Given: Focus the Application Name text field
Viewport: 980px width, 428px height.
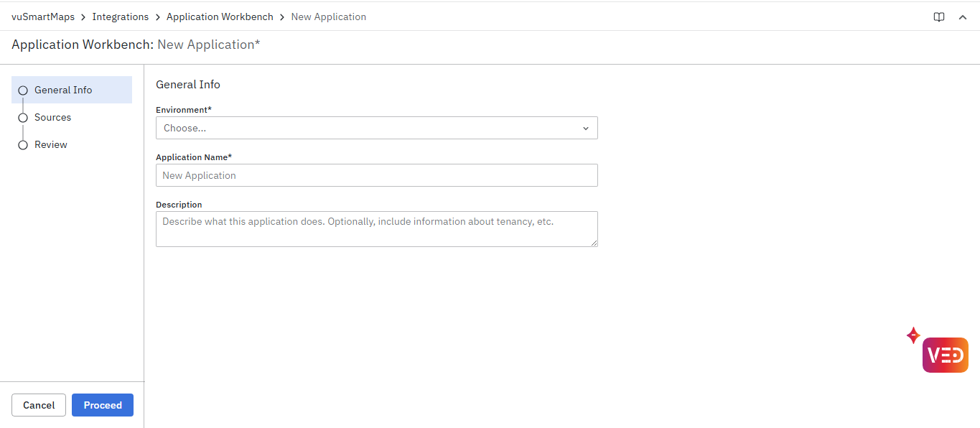Looking at the screenshot, I should click(x=376, y=175).
